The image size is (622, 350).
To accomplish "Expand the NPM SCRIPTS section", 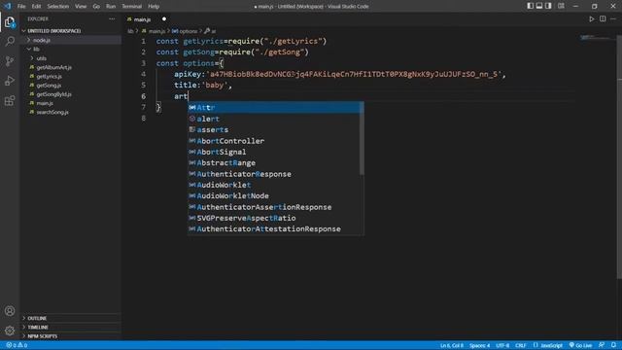I will point(71,336).
